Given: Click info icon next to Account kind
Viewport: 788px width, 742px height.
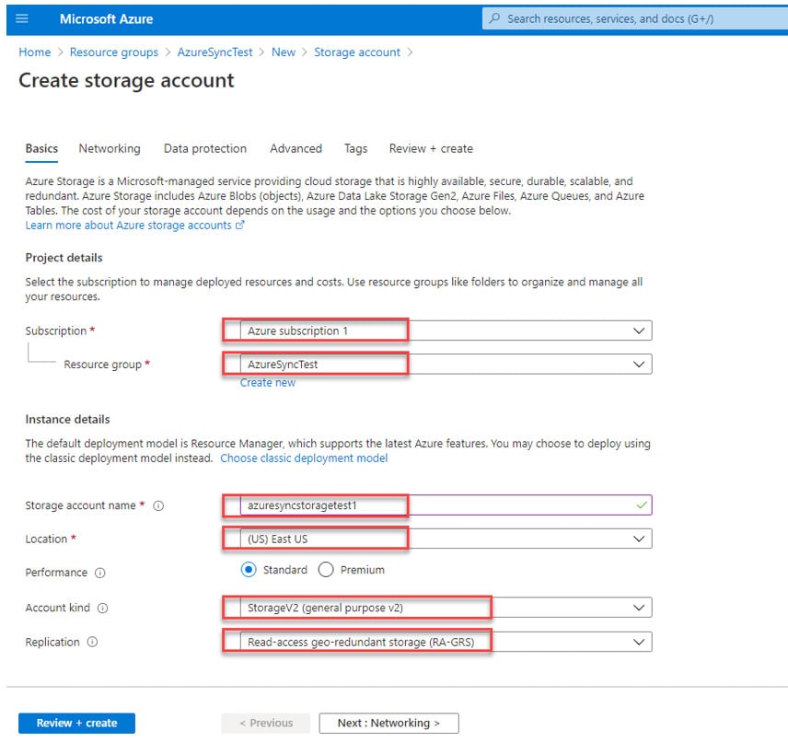Looking at the screenshot, I should [102, 608].
